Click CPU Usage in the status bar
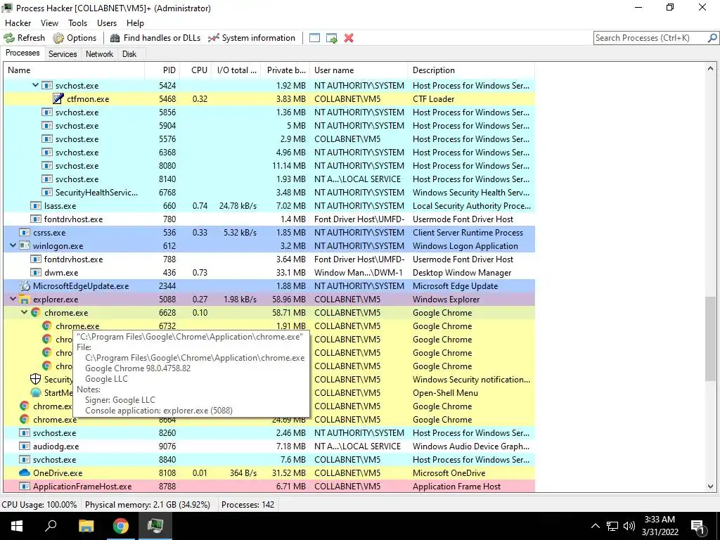The image size is (720, 540). pos(39,504)
